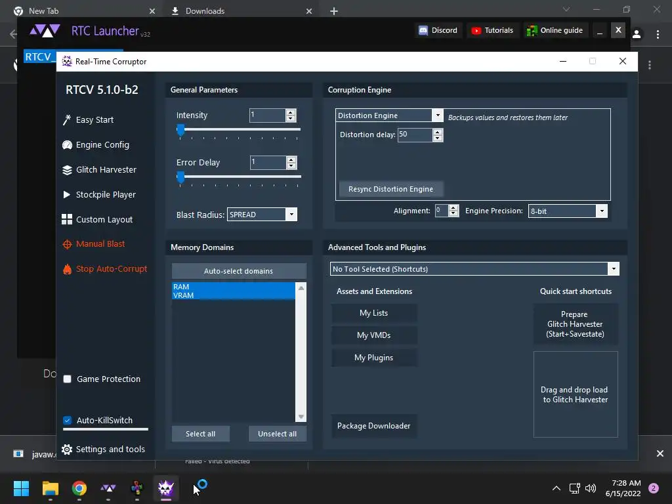The image size is (672, 504).
Task: Open File Explorer from the taskbar
Action: point(50,488)
